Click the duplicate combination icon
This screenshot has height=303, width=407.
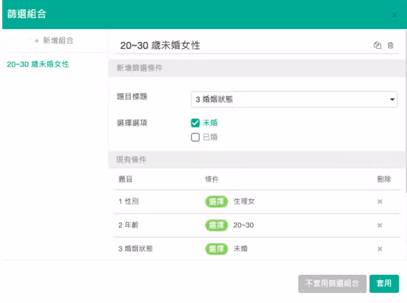point(377,45)
